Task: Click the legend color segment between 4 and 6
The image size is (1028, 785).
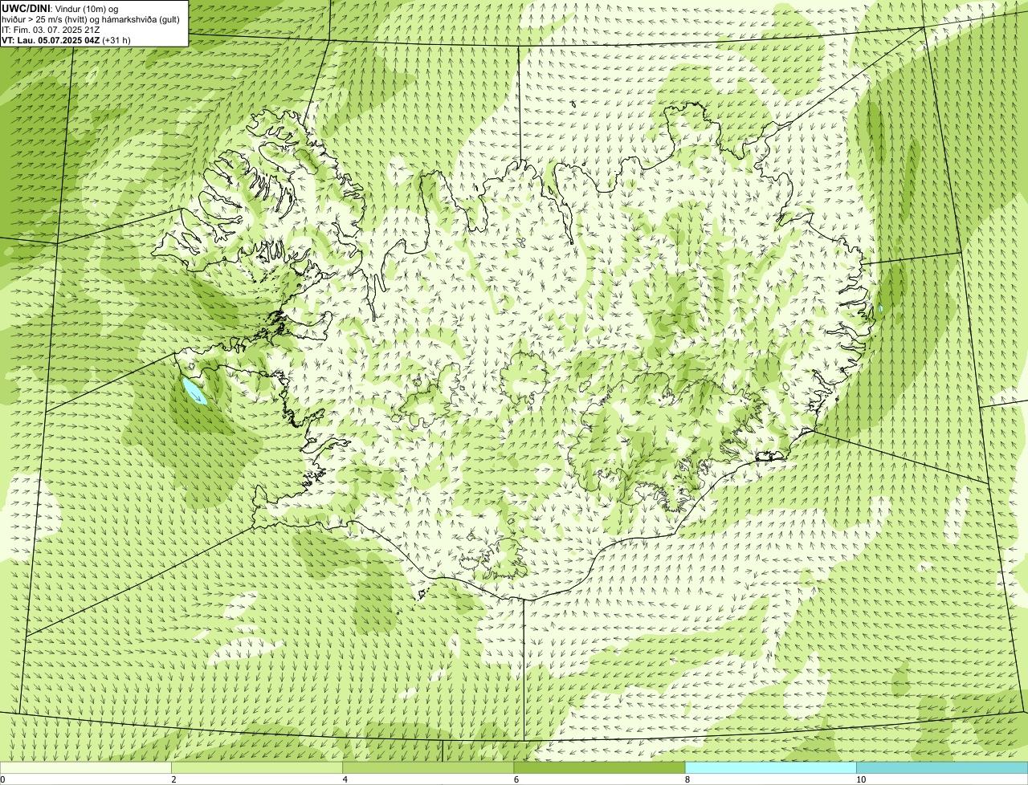Action: (x=428, y=768)
